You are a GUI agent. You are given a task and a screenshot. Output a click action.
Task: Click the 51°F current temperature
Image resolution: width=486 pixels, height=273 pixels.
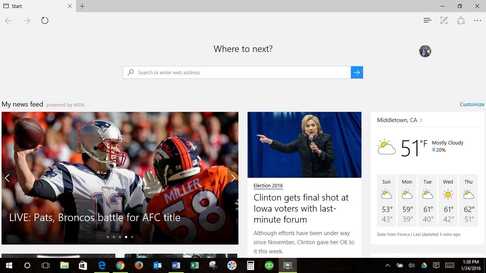point(414,148)
